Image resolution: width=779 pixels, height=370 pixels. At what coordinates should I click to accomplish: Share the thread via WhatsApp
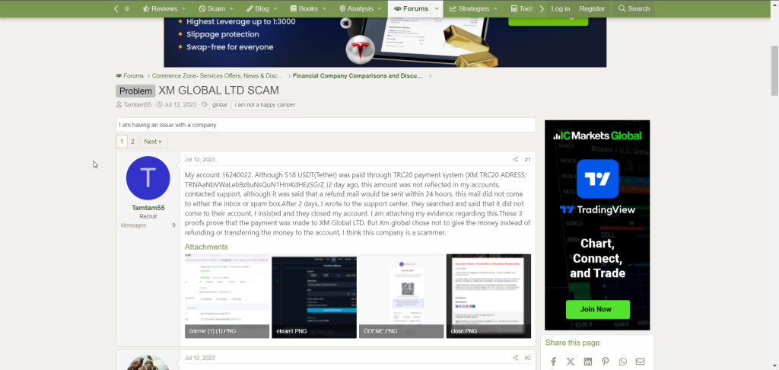pyautogui.click(x=622, y=362)
